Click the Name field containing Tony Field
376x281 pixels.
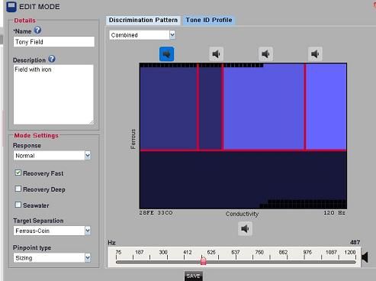[x=54, y=42]
